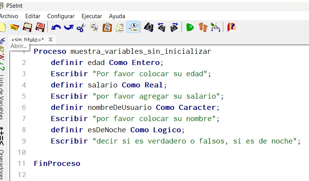Close the <sin_titulo>* tab
309x181 pixels.
pyautogui.click(x=50, y=39)
